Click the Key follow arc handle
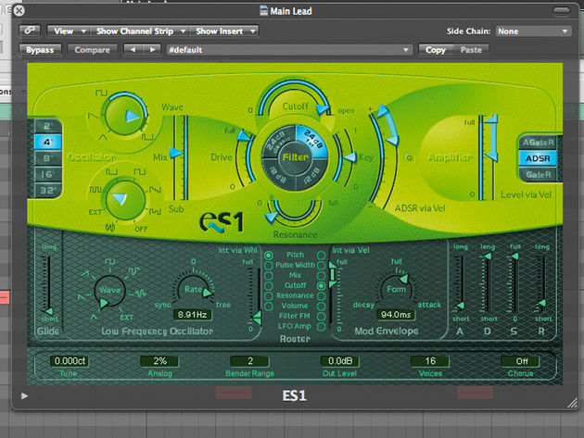The width and height of the screenshot is (584, 438). [x=349, y=157]
